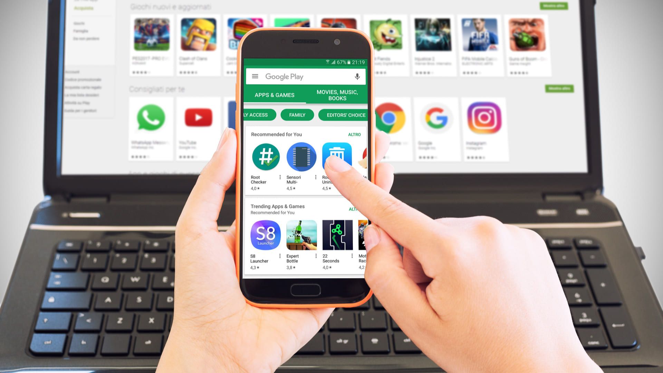Open the Root Uninstaller app
Screen dimensions: 663x373
pyautogui.click(x=337, y=157)
